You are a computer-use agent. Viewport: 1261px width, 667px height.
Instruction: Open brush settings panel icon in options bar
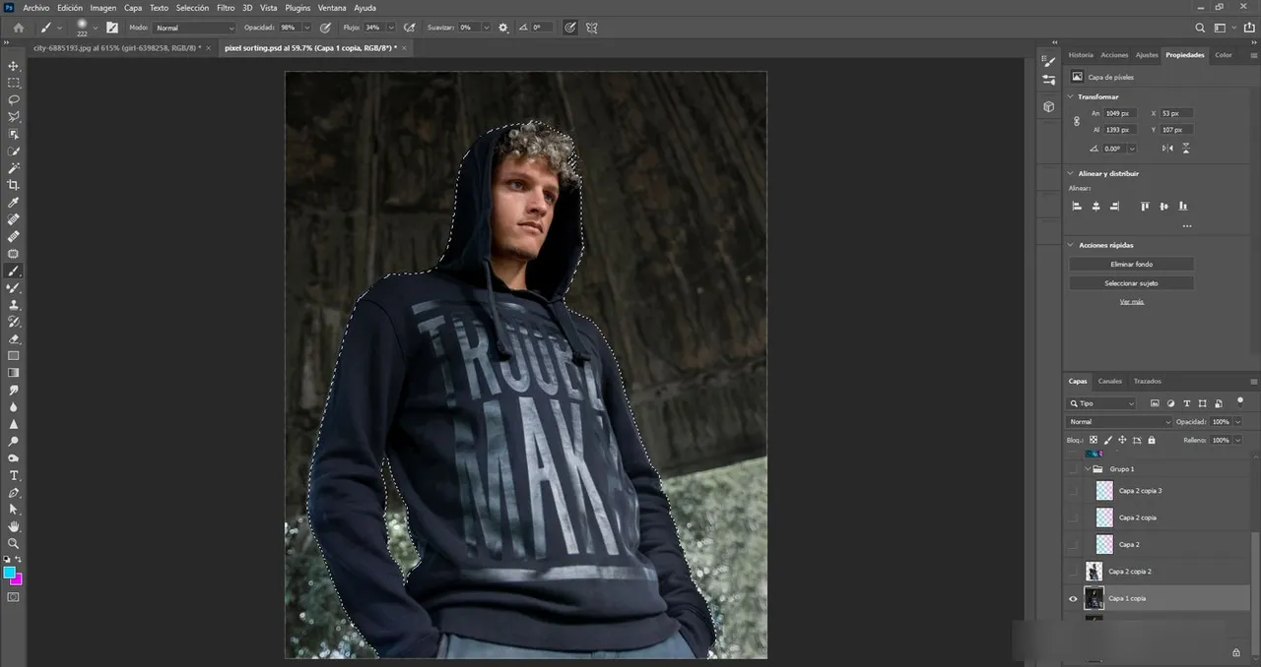point(112,28)
